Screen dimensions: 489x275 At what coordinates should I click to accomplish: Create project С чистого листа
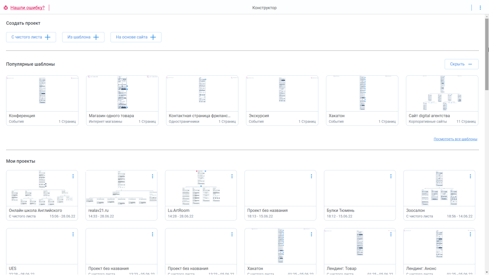31,37
